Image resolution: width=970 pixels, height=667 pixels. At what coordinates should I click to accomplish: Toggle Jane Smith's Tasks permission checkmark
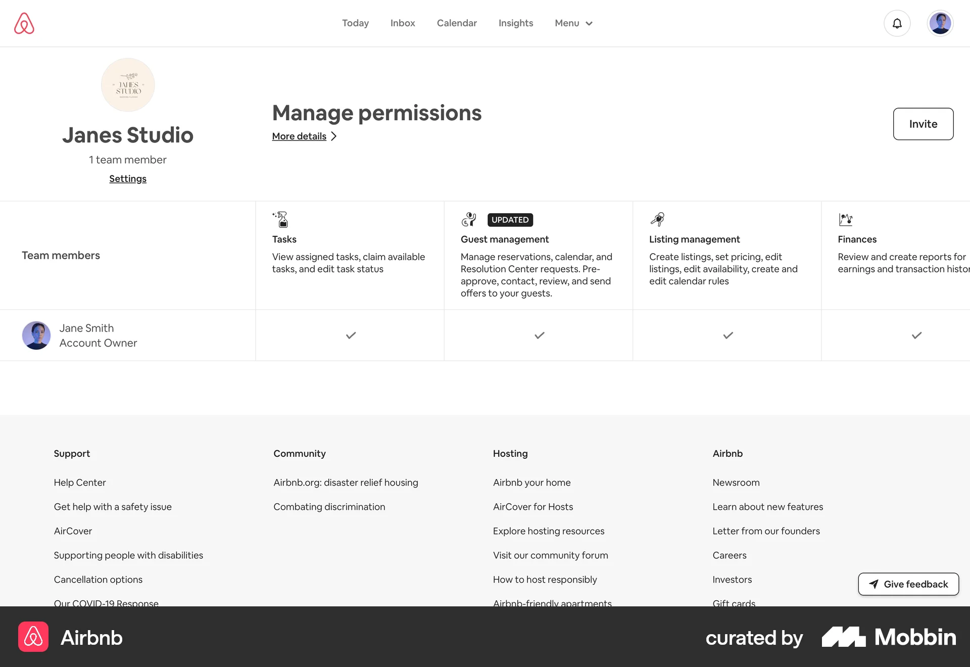pyautogui.click(x=350, y=335)
